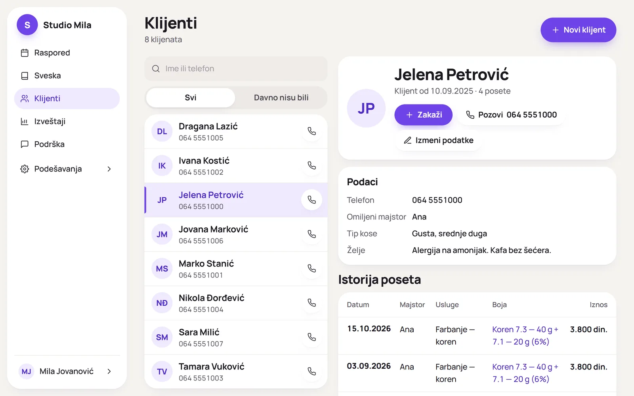Select client Sara Milić
Viewport: 634px width, 396px height.
[x=236, y=337]
